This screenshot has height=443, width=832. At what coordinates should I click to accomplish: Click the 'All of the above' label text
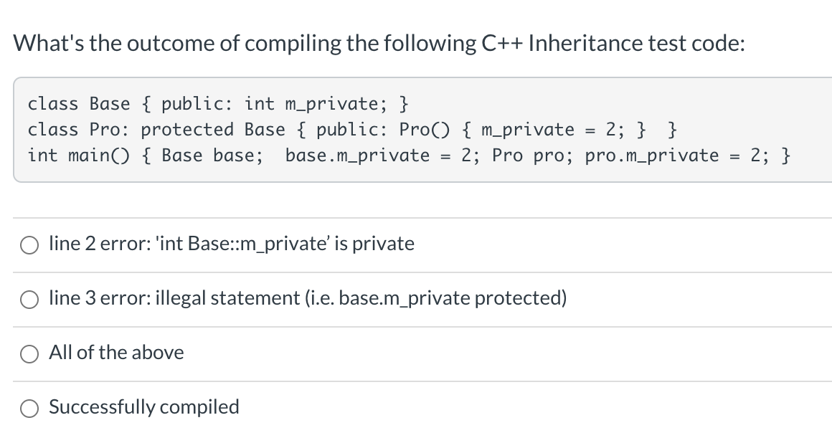[116, 353]
